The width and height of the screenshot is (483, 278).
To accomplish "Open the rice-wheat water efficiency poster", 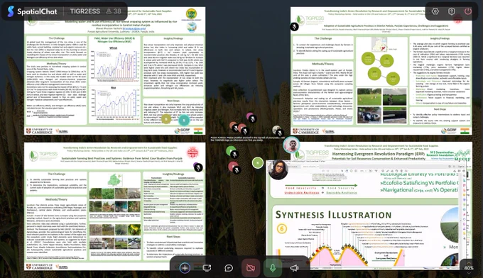I will [x=115, y=71].
